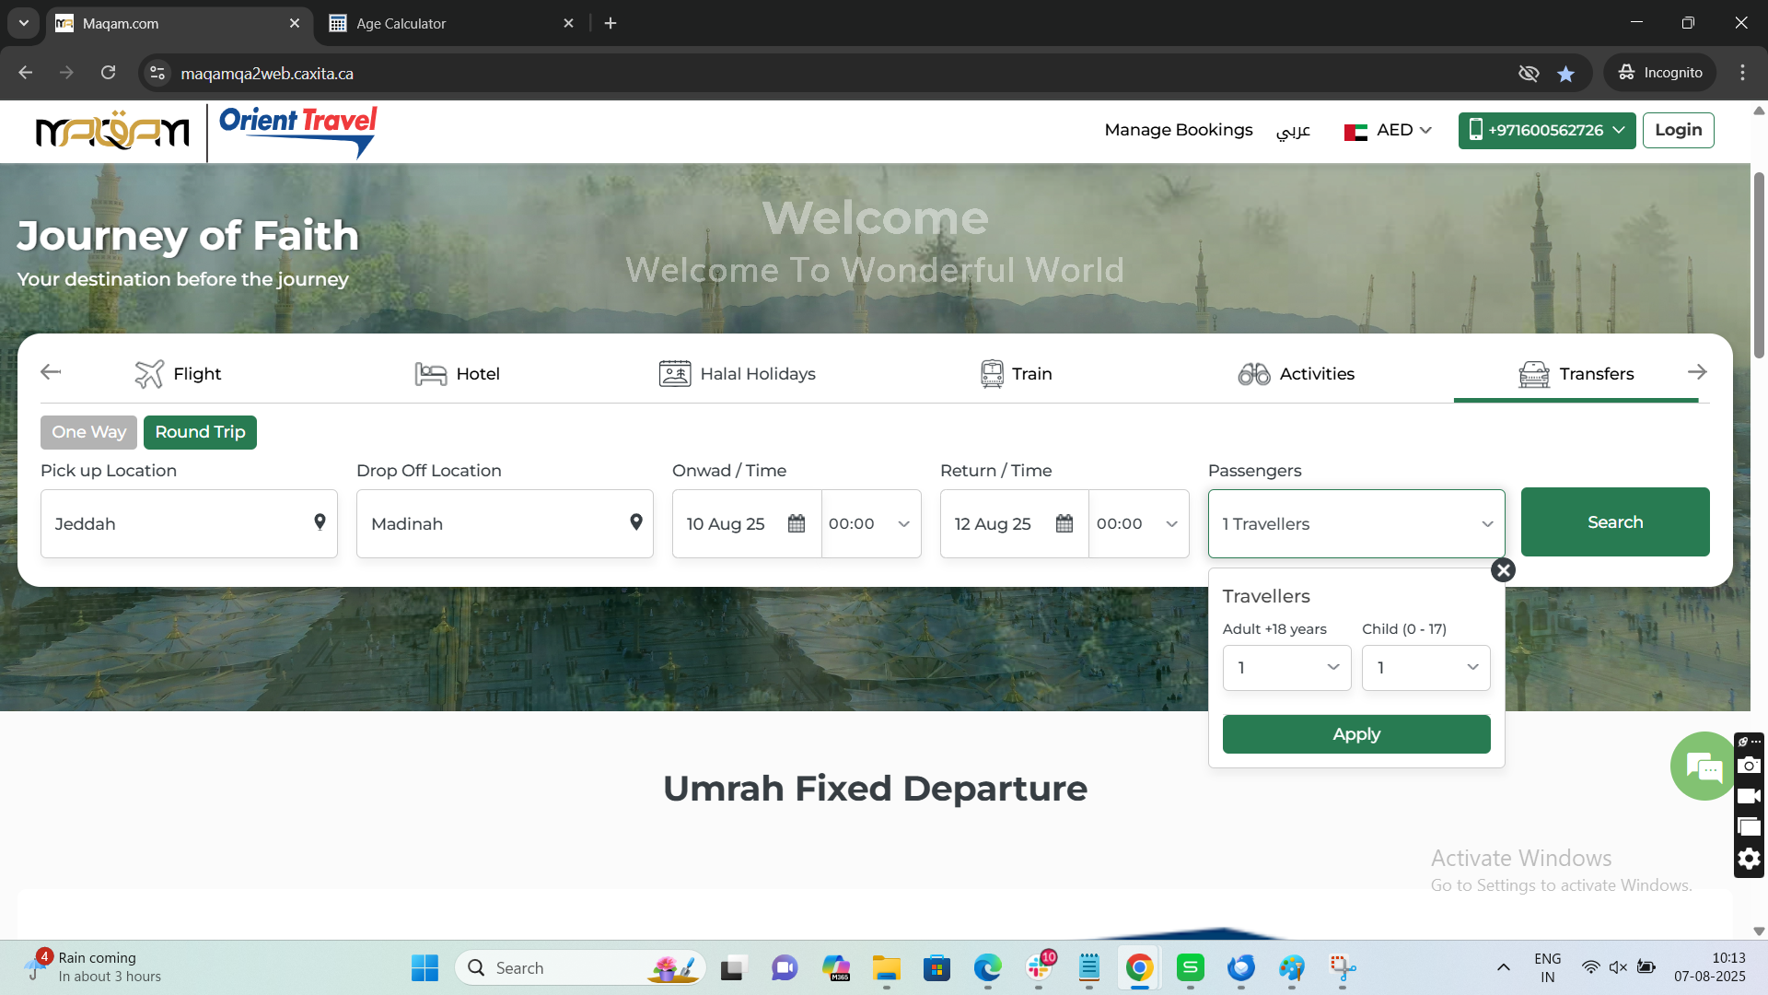Expand the Adult +18 years dropdown

coord(1286,668)
